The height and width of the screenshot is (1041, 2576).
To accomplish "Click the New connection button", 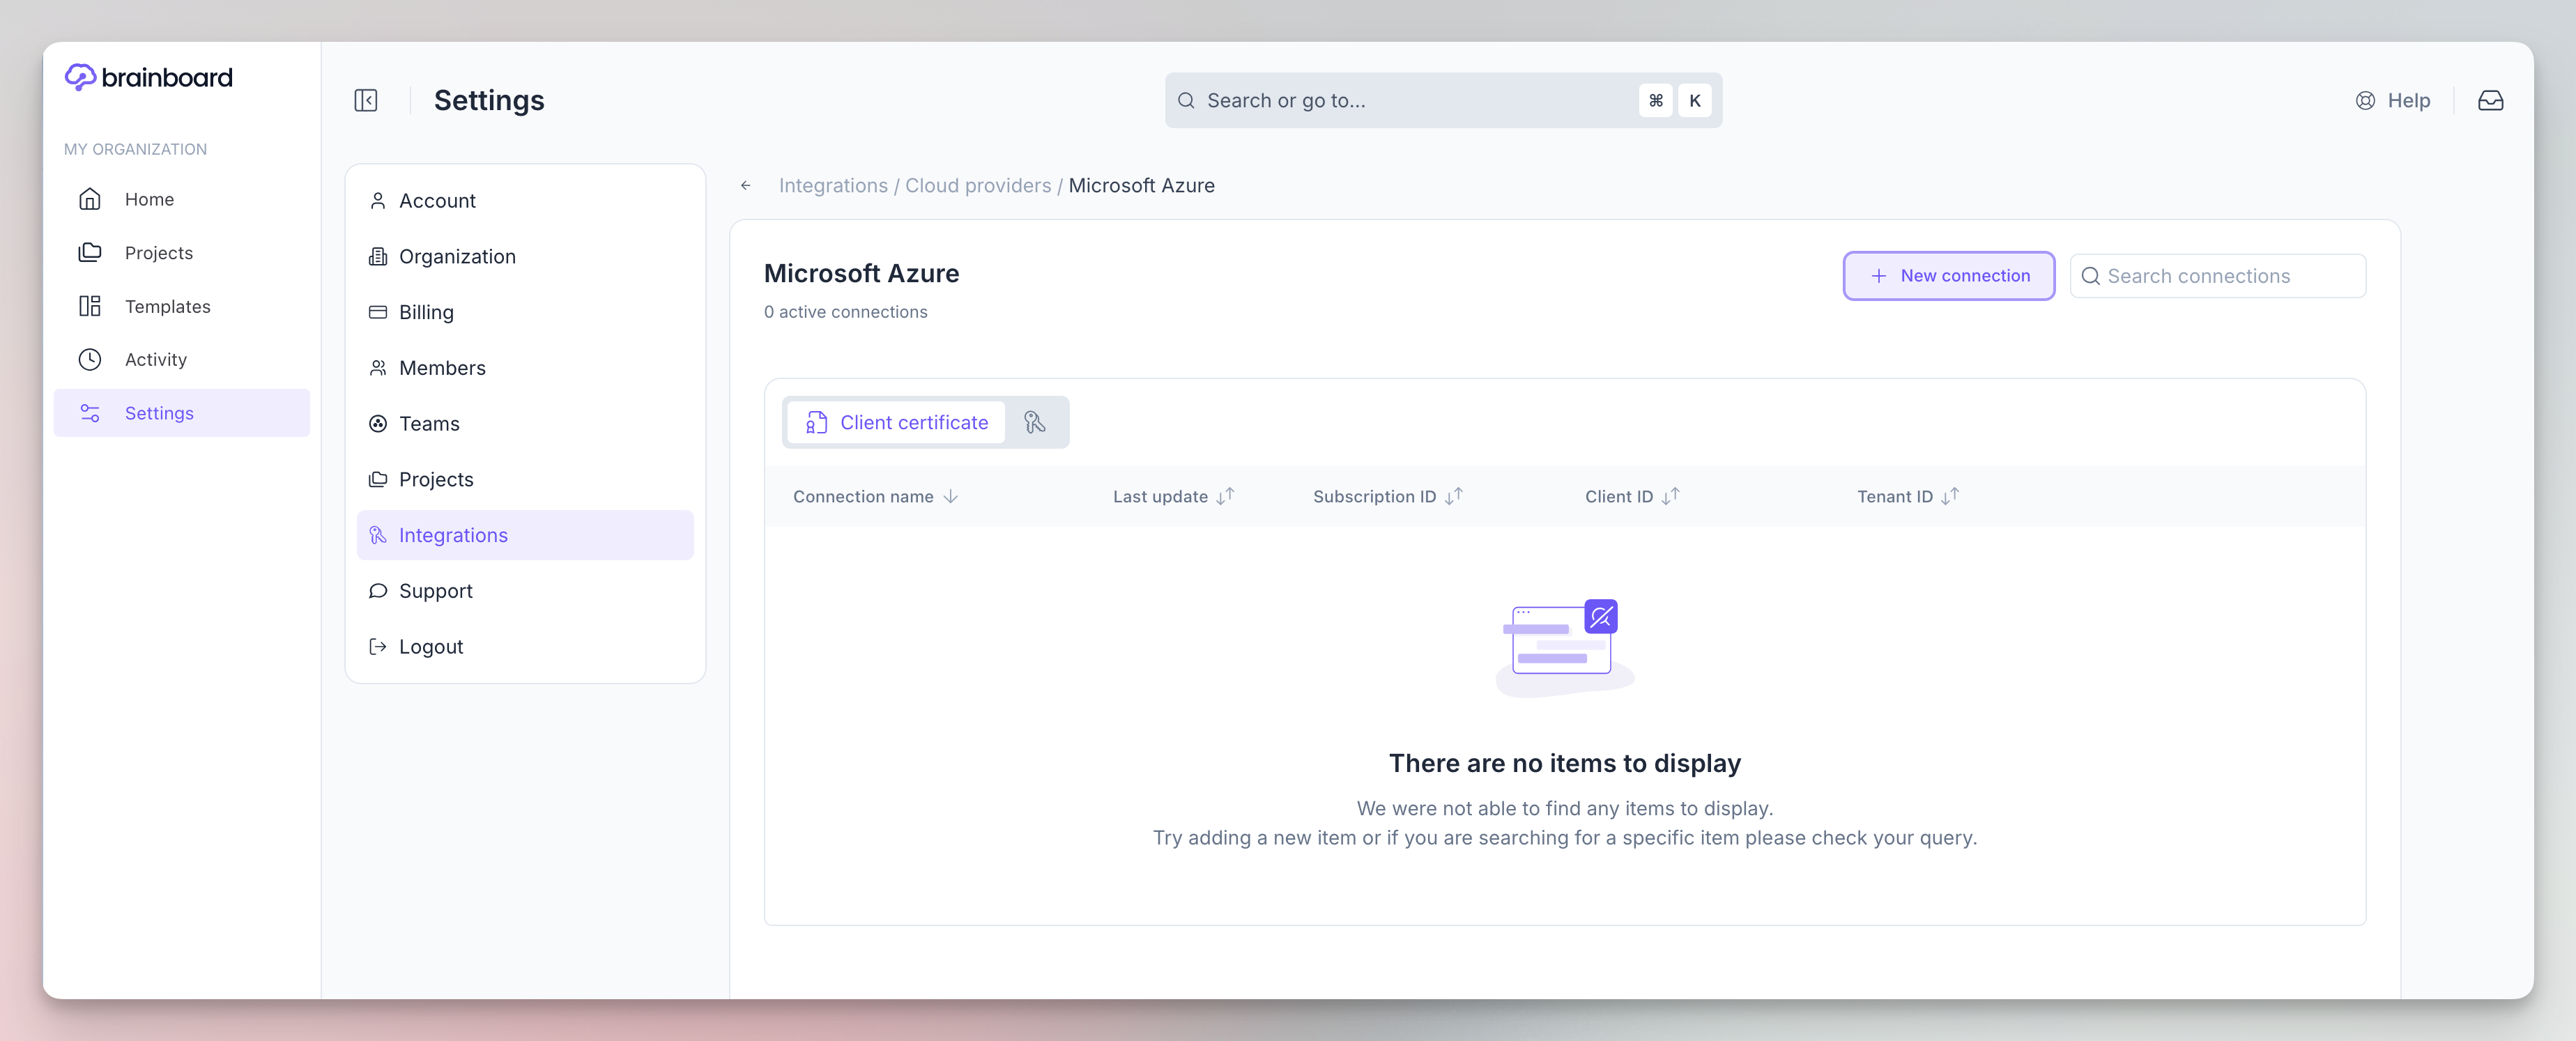I will click(1948, 276).
